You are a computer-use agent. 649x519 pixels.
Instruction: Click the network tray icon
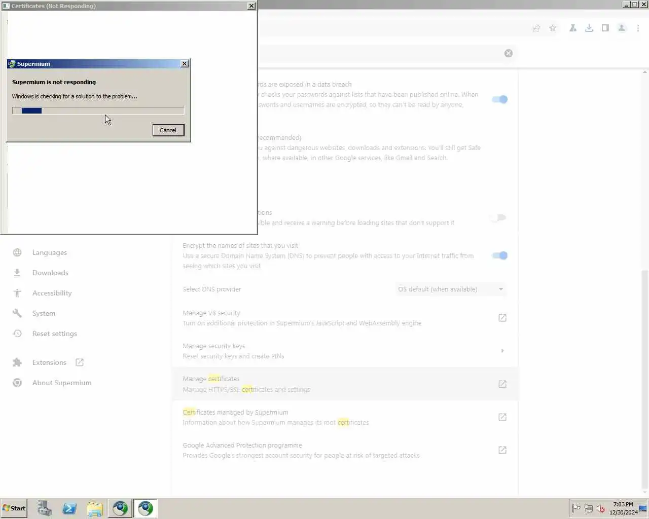coord(589,508)
